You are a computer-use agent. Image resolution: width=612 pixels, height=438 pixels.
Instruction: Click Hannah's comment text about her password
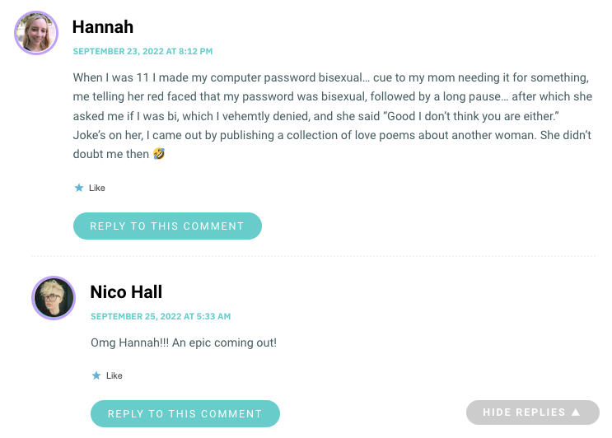coord(333,115)
